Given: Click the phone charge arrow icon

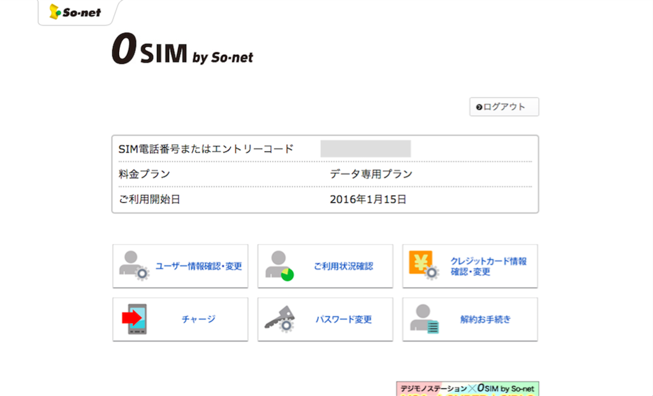Looking at the screenshot, I should tap(135, 319).
